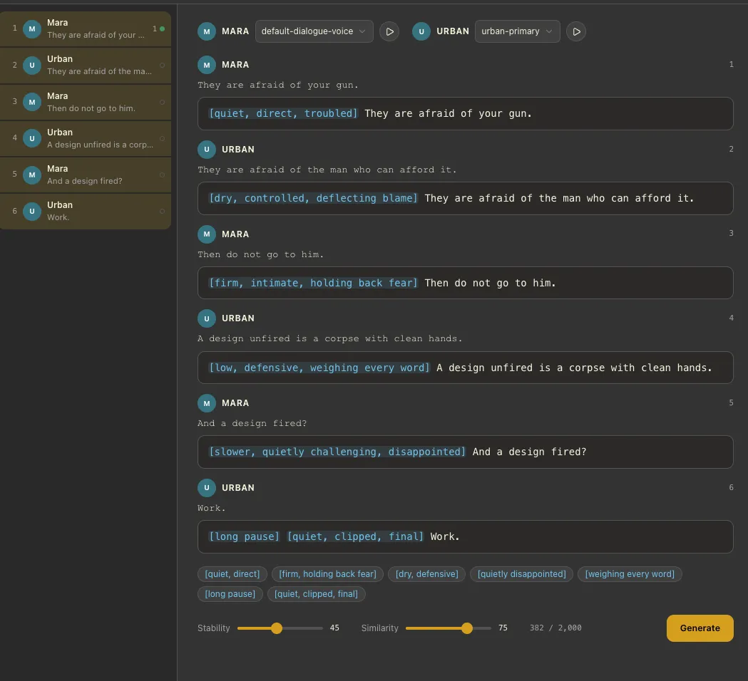Edit the field with '[dry, controlled, deflecting blame]'
The image size is (748, 681).
(465, 198)
